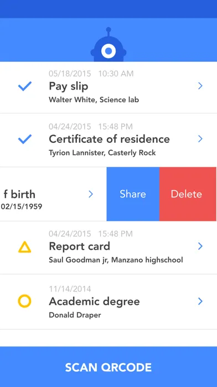Click the Academic degree row chevron

tap(200, 301)
